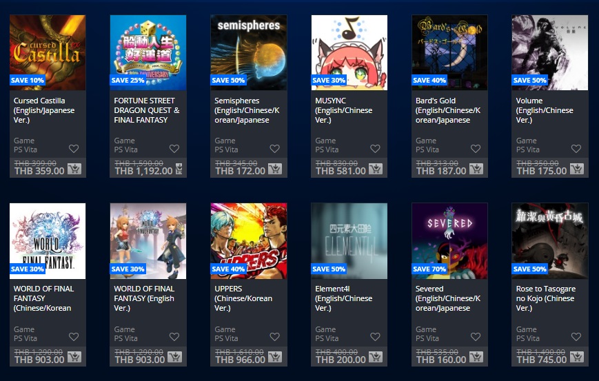Viewport: 599px width, 381px height.
Task: Open the Severed cover art thumbnail
Action: (449, 241)
